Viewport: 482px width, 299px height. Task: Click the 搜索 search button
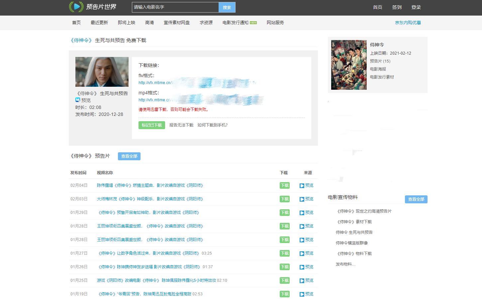coord(227,7)
